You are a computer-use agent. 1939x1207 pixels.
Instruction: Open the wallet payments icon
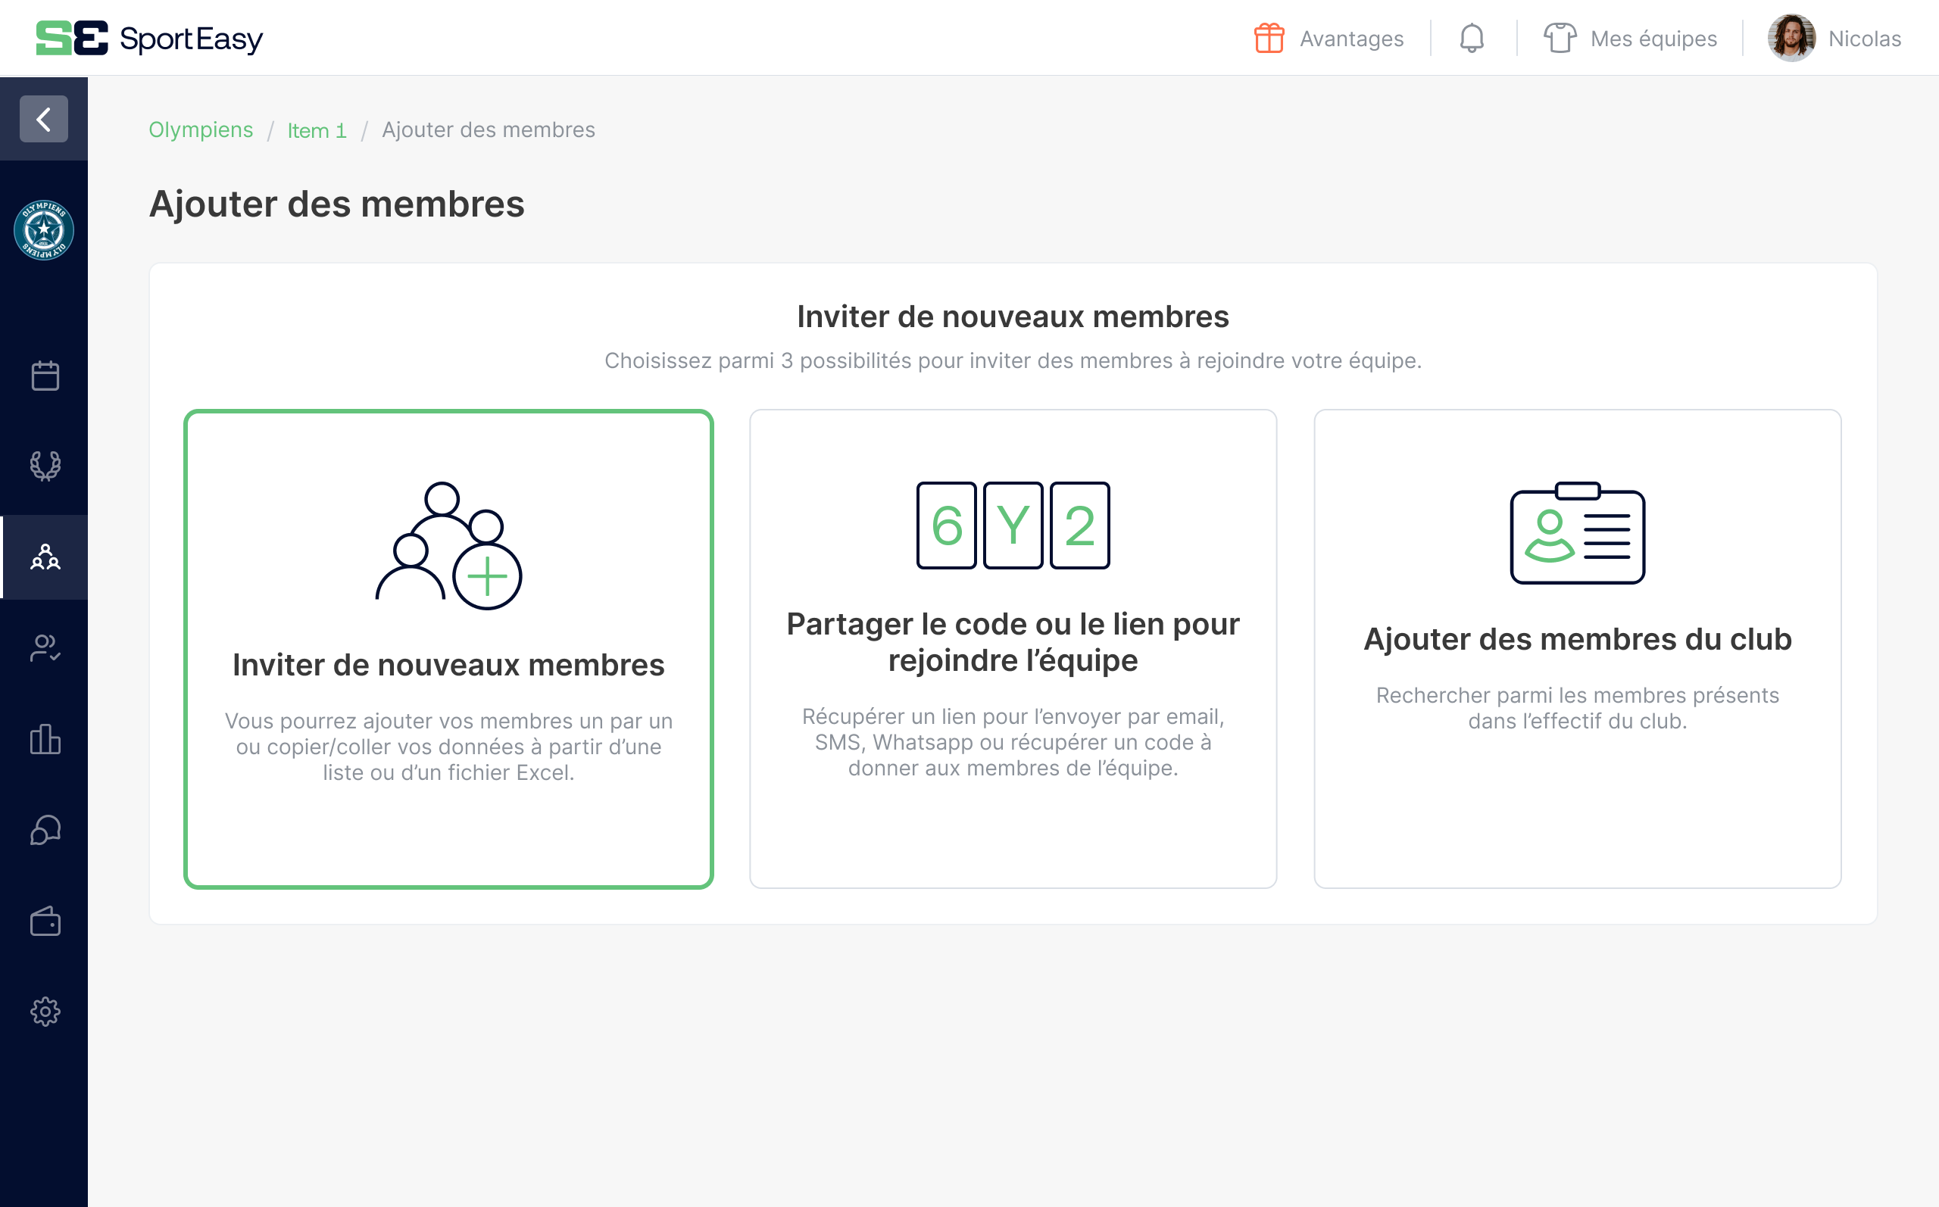[45, 922]
